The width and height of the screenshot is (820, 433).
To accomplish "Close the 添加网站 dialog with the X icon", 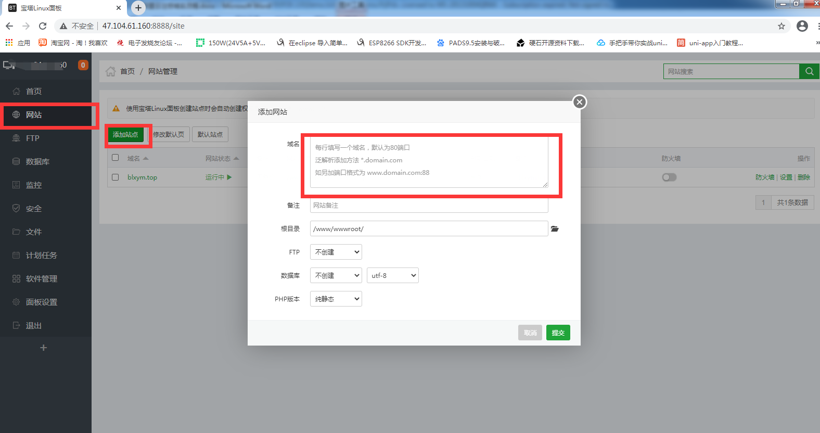I will point(580,102).
